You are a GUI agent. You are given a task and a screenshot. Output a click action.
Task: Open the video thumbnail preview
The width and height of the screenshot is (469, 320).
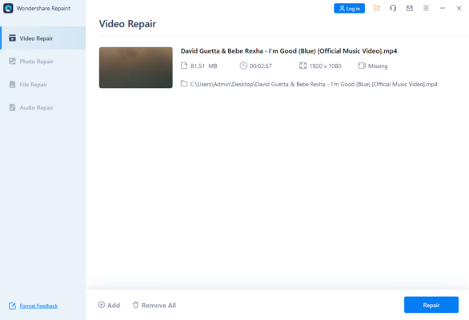136,67
